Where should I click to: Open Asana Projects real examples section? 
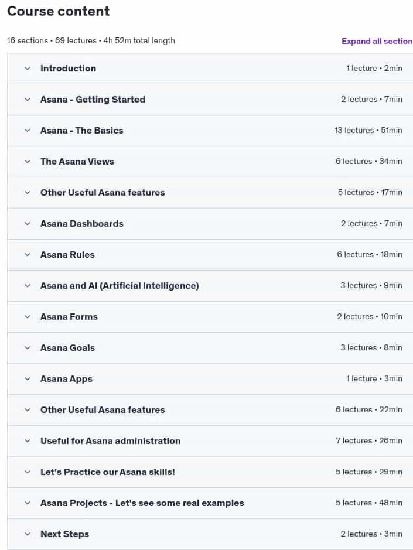click(210, 503)
